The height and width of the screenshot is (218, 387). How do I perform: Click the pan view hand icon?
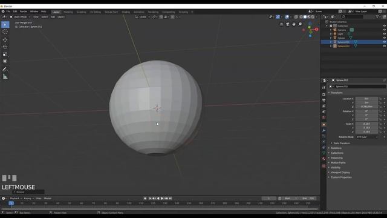[294, 24]
